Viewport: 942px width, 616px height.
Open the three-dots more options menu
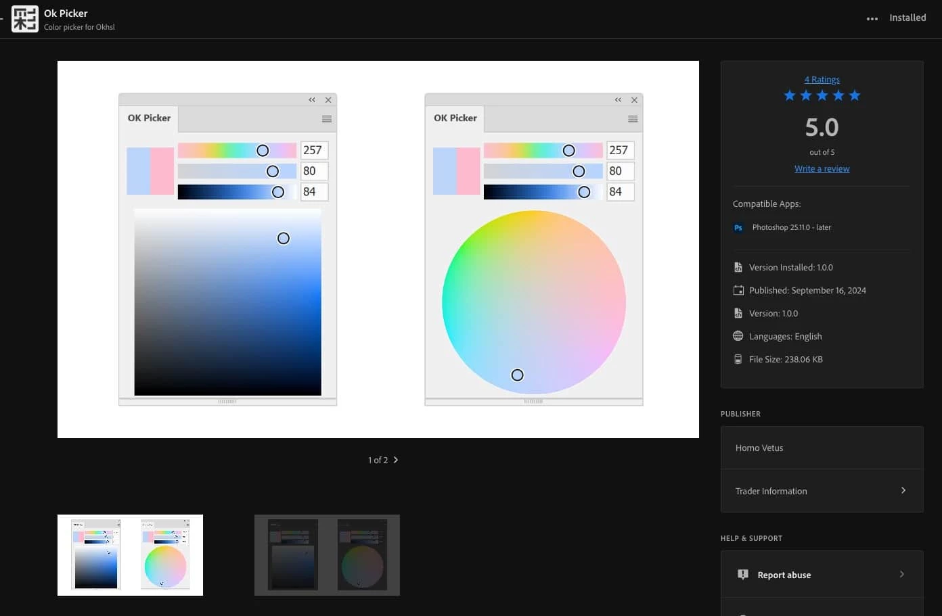point(872,18)
